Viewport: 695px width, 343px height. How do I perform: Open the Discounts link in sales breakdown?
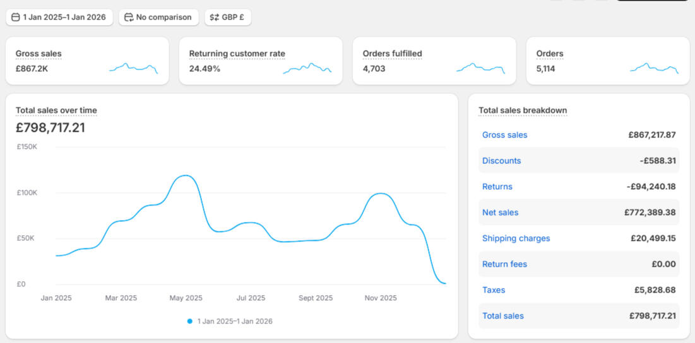point(501,161)
